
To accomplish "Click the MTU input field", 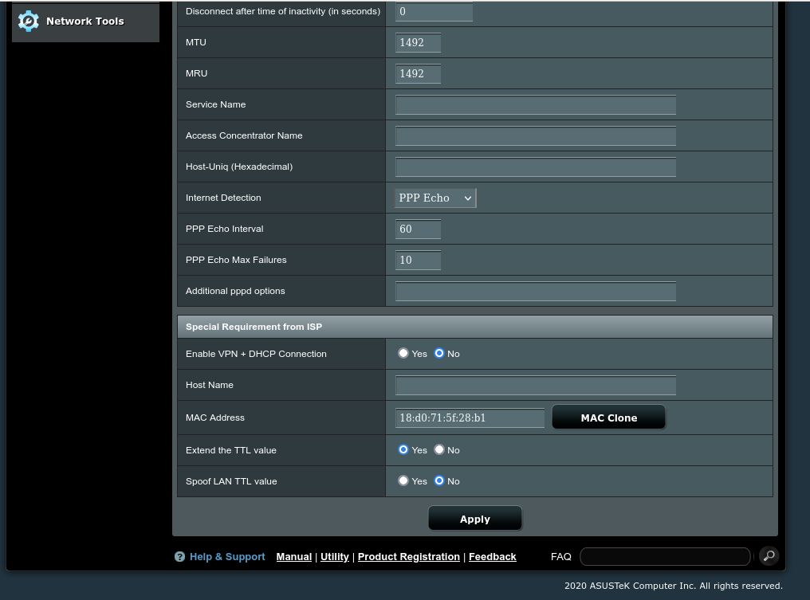I will [418, 43].
